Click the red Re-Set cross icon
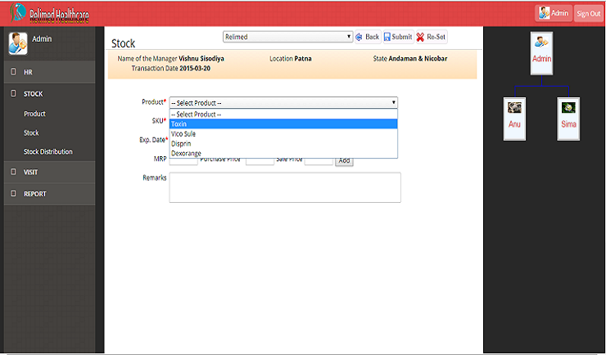 pyautogui.click(x=420, y=37)
